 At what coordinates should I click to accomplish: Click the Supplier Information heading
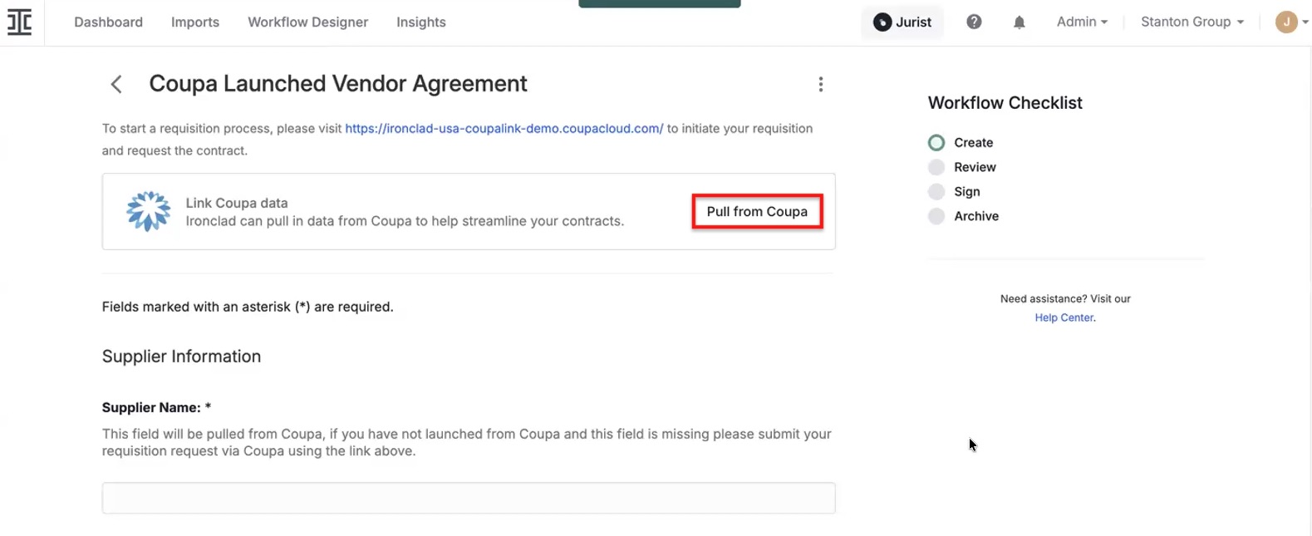point(181,357)
